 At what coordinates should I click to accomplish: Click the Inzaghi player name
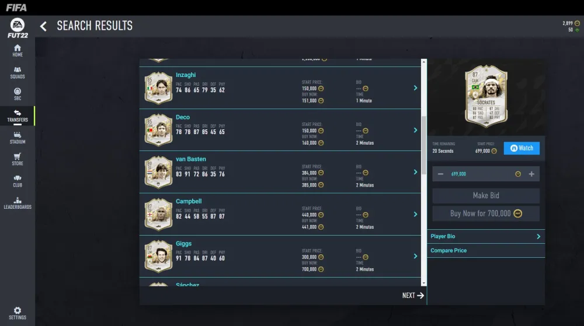[186, 75]
